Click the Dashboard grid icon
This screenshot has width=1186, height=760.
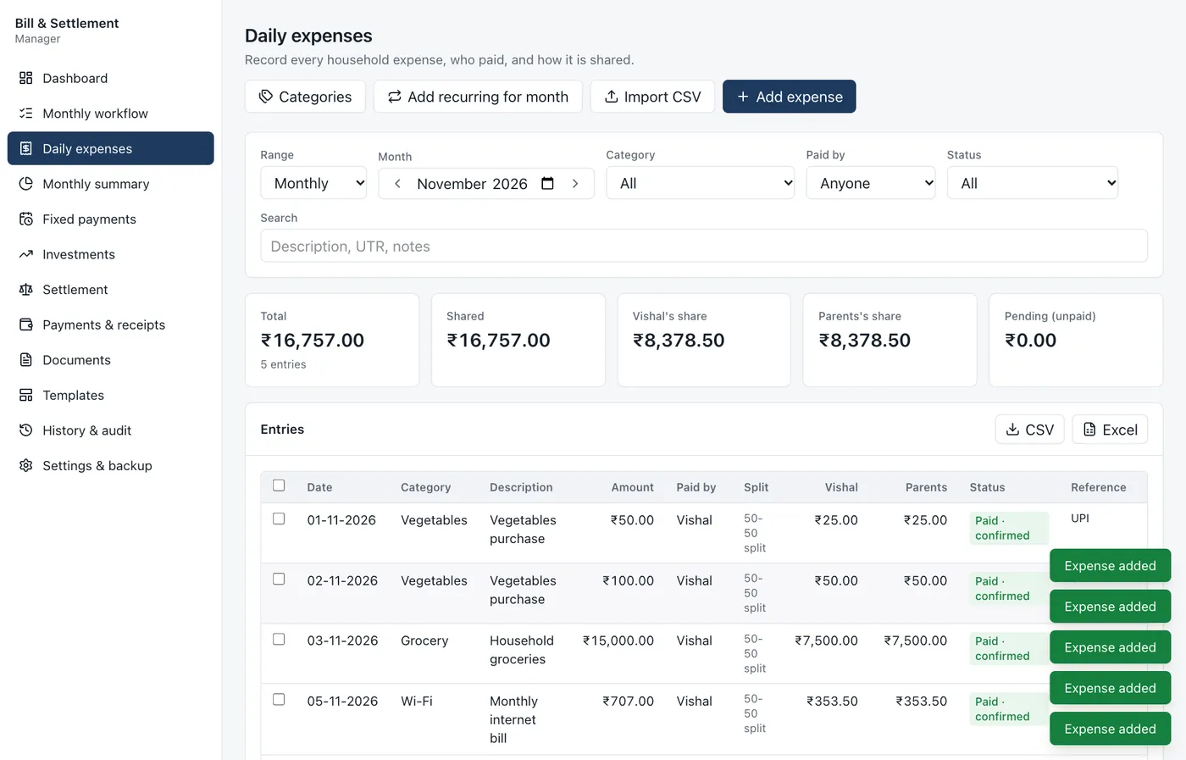point(26,78)
